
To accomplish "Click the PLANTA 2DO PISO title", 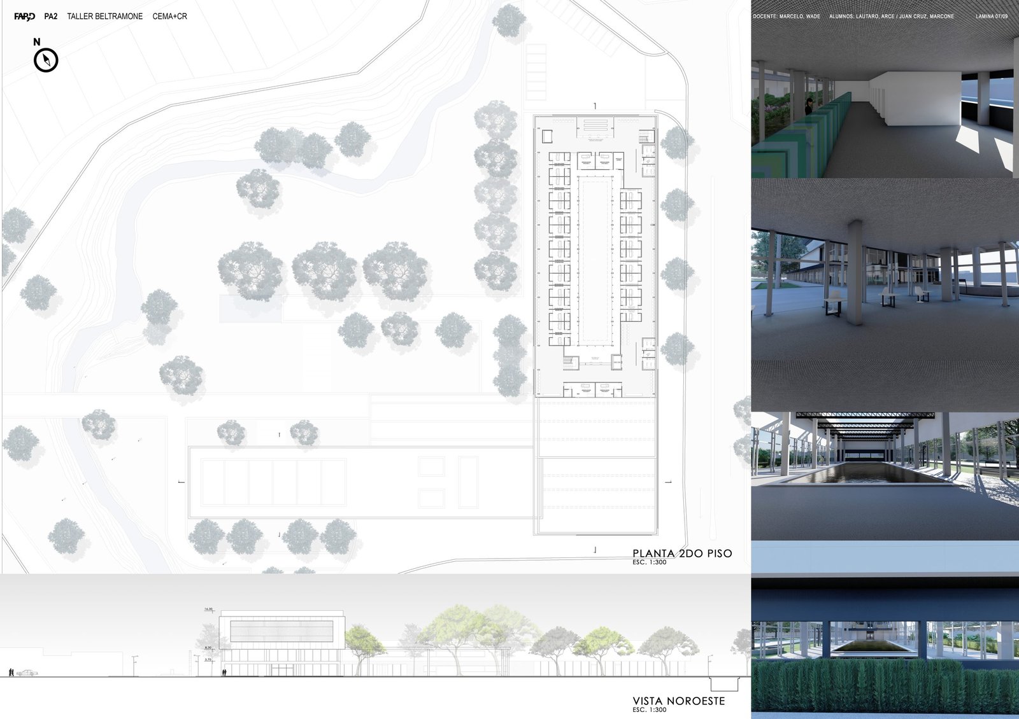I will coord(682,554).
